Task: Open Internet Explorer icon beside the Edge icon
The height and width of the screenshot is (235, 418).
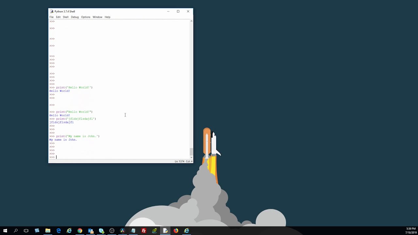Action: [69, 231]
